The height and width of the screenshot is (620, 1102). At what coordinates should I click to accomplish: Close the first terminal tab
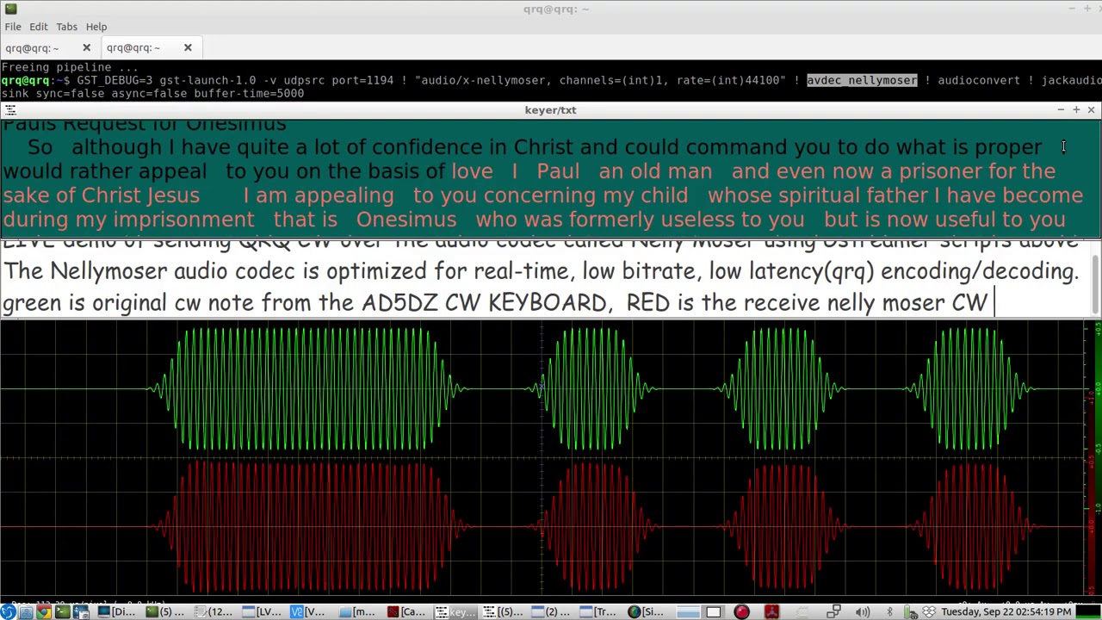(86, 48)
